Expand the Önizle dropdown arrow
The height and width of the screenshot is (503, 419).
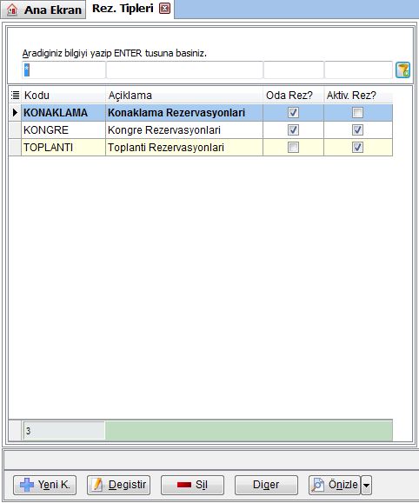pos(366,485)
